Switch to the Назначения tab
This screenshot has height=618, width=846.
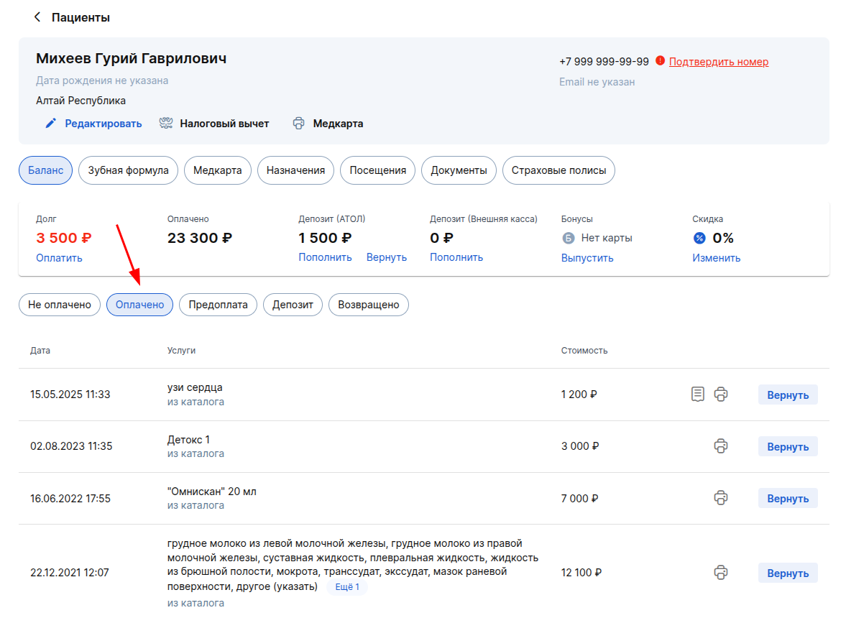pyautogui.click(x=295, y=170)
